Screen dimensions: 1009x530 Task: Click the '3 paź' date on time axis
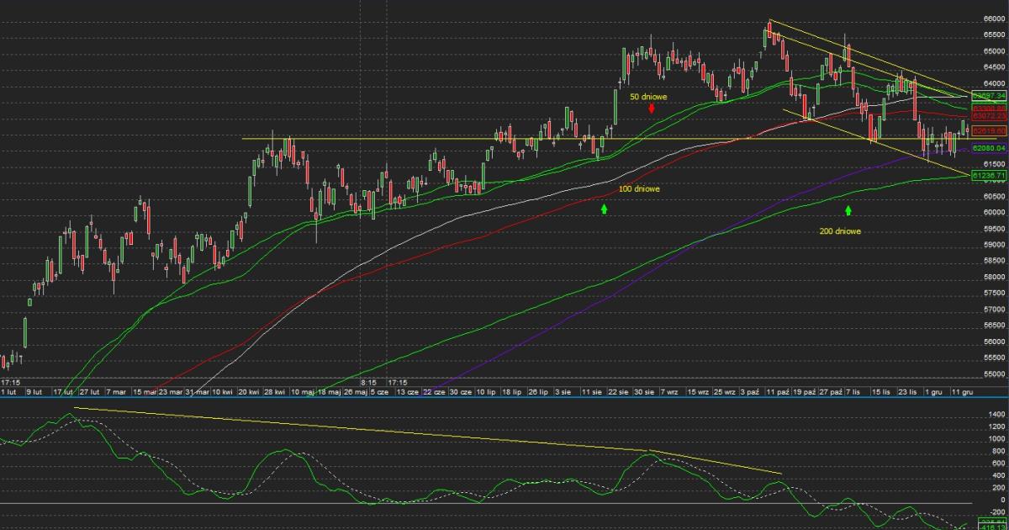coord(748,392)
